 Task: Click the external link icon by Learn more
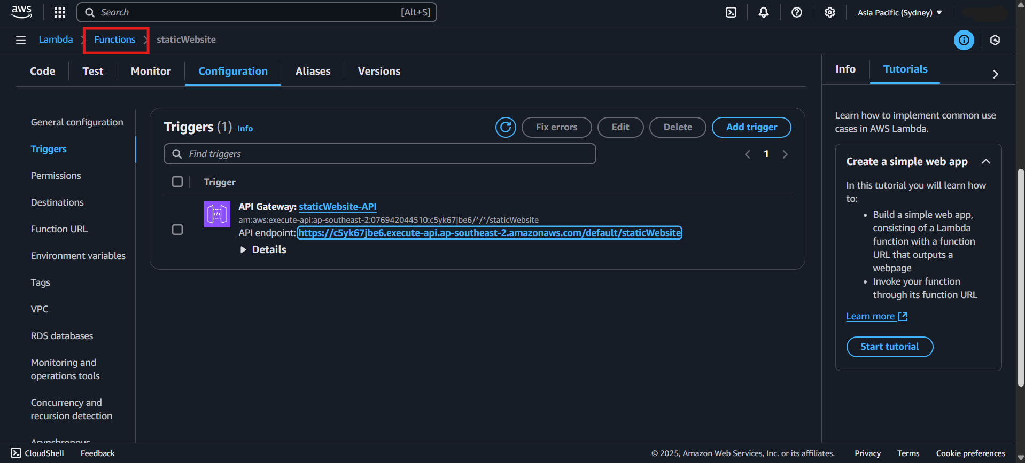pos(903,316)
